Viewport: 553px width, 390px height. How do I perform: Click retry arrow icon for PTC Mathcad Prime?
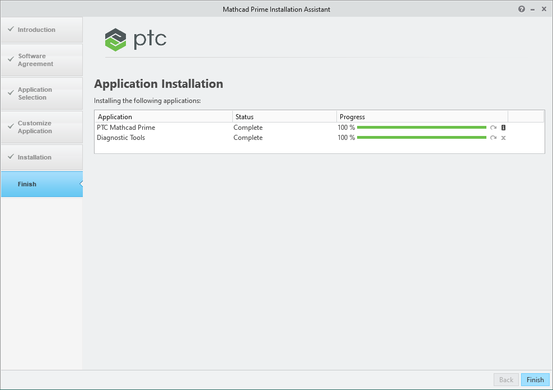(x=493, y=128)
